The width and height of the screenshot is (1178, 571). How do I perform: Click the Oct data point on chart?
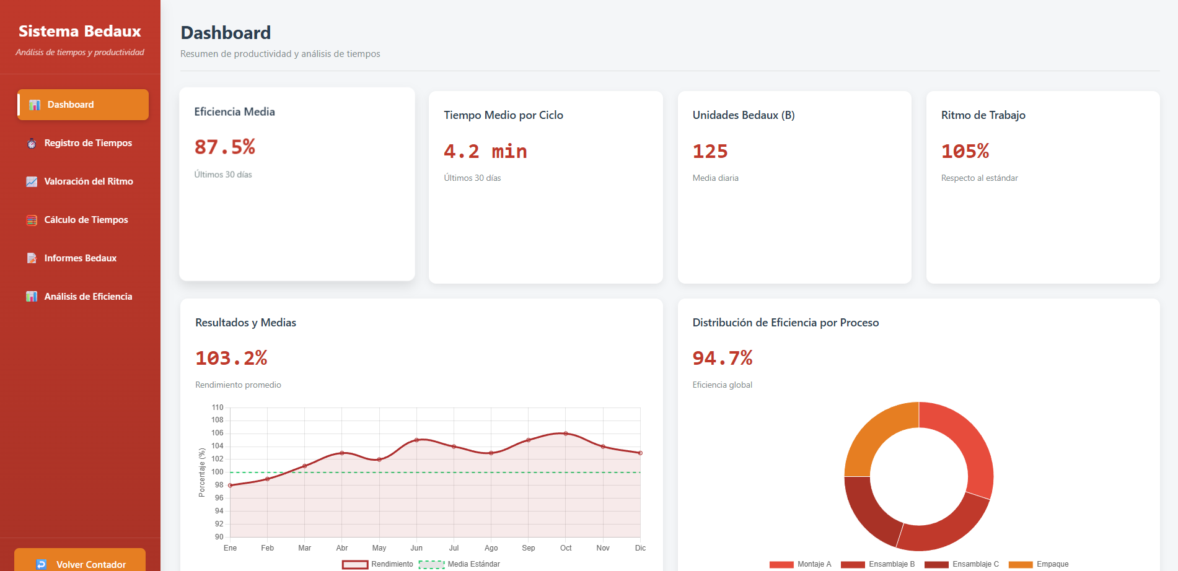[566, 434]
